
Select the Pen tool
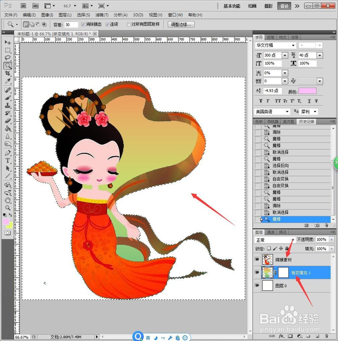(x=8, y=153)
